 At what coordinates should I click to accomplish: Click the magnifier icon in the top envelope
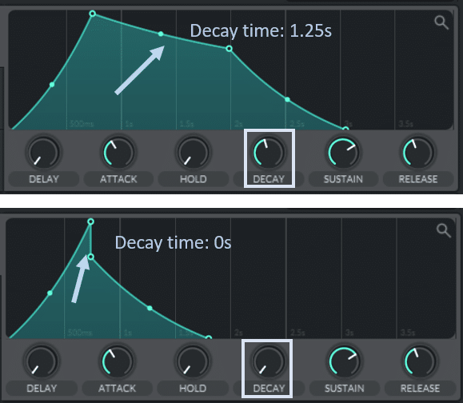click(441, 22)
